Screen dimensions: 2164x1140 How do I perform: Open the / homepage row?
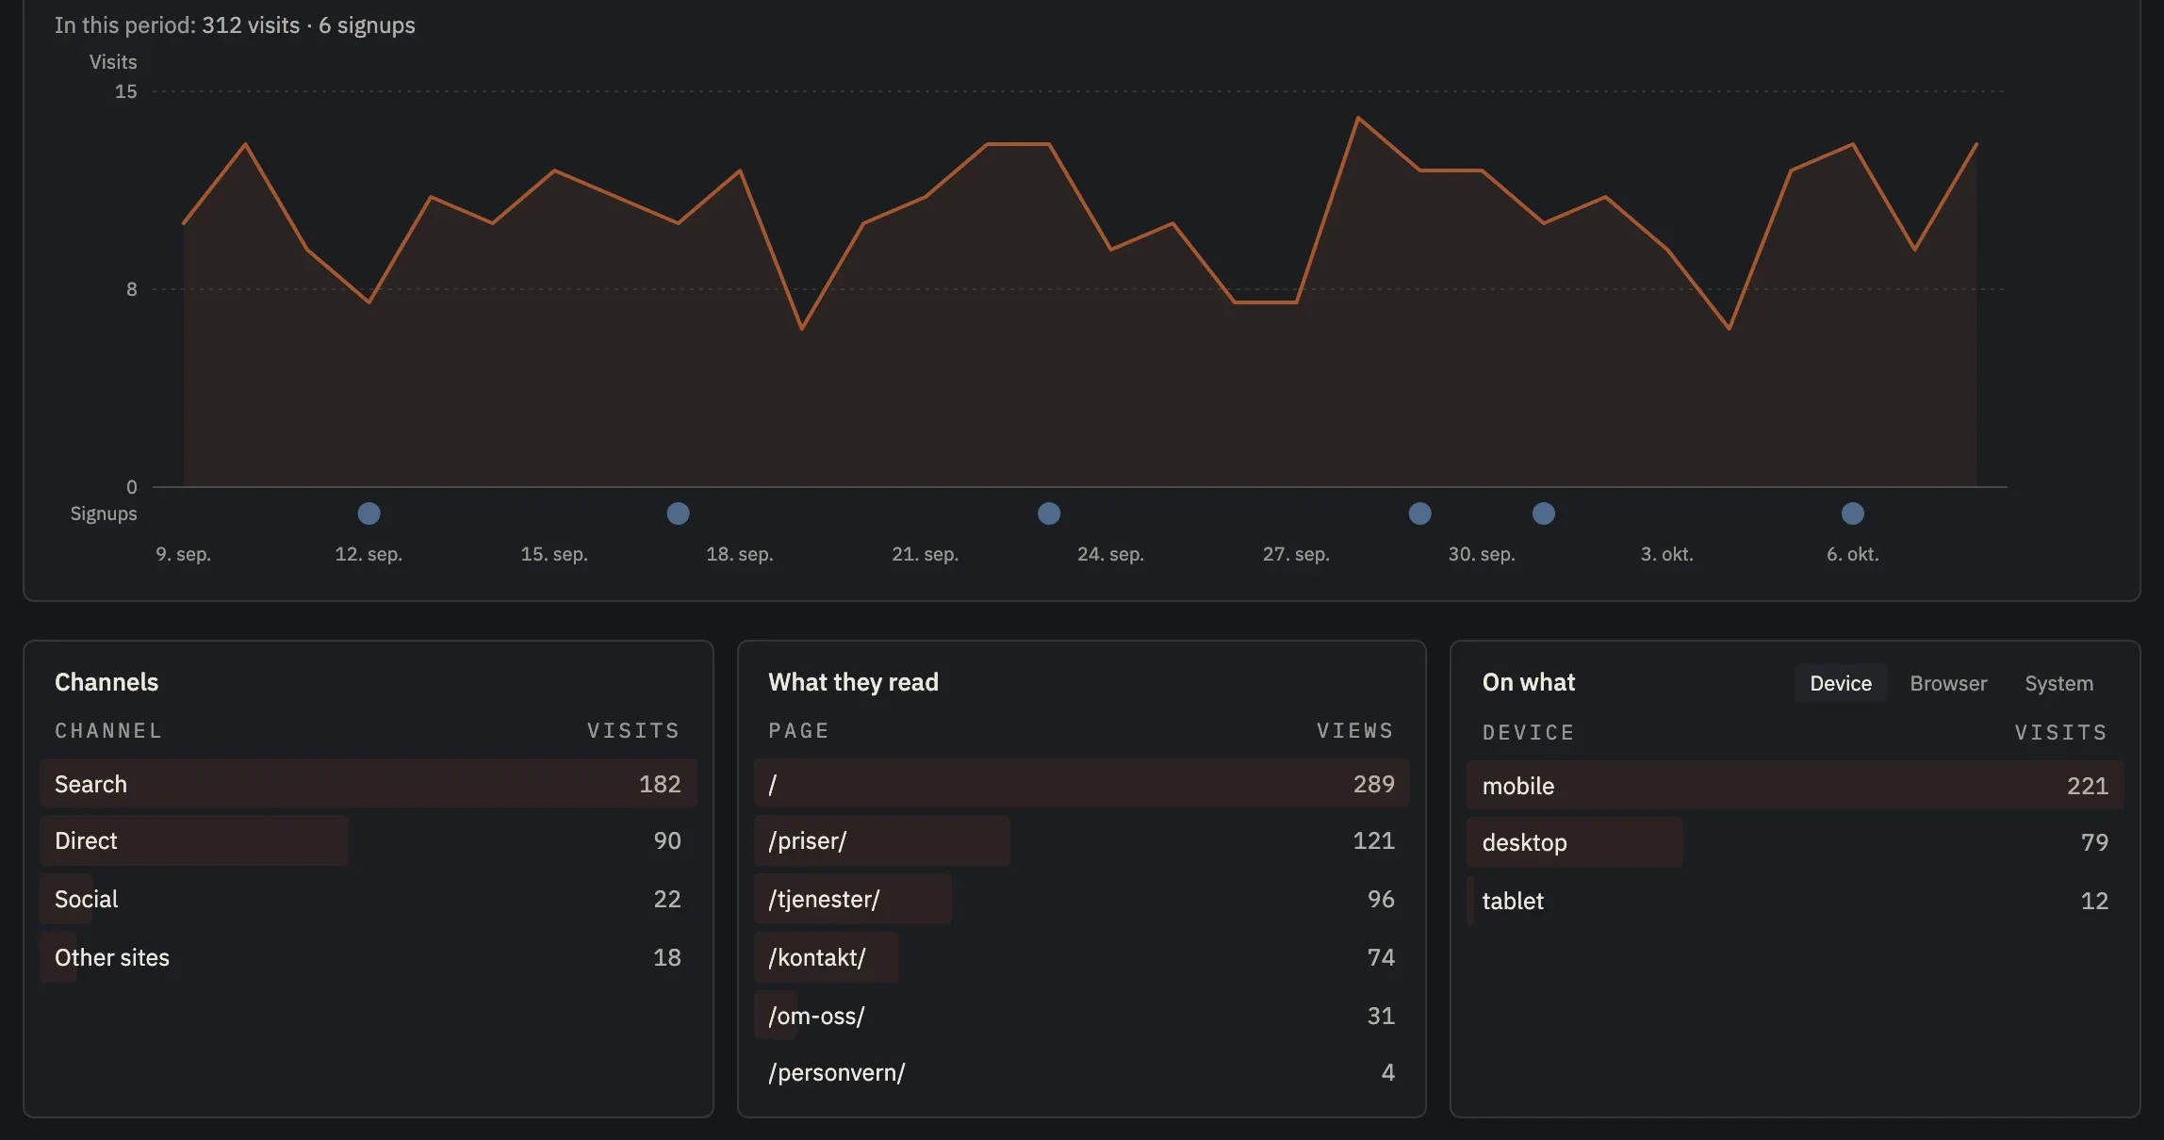[1081, 784]
